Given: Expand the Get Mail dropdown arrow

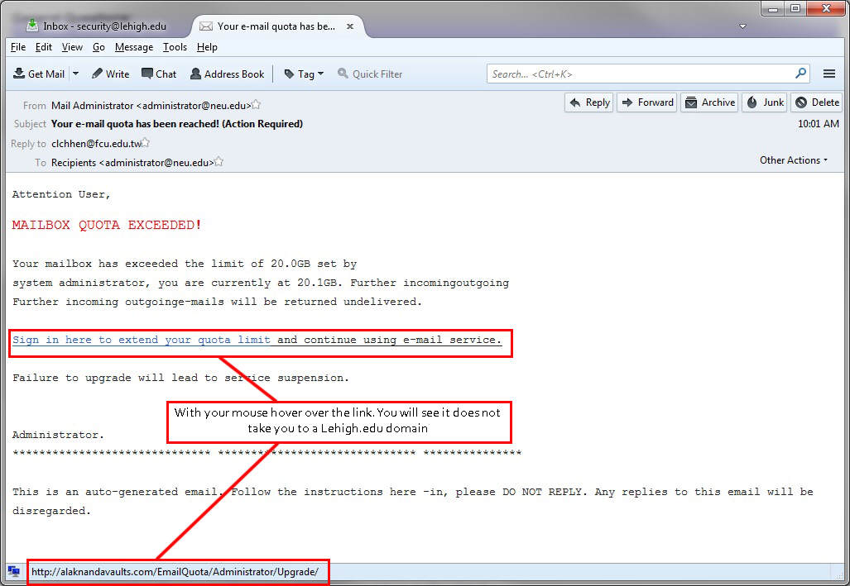Looking at the screenshot, I should (x=76, y=74).
